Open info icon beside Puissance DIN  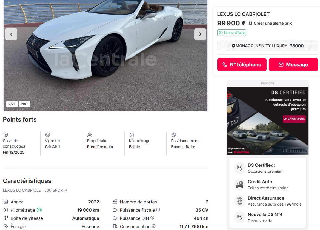pyautogui.click(x=152, y=218)
